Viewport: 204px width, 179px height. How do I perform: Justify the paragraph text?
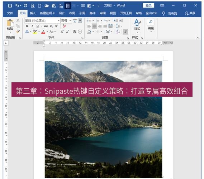[x=105, y=26]
